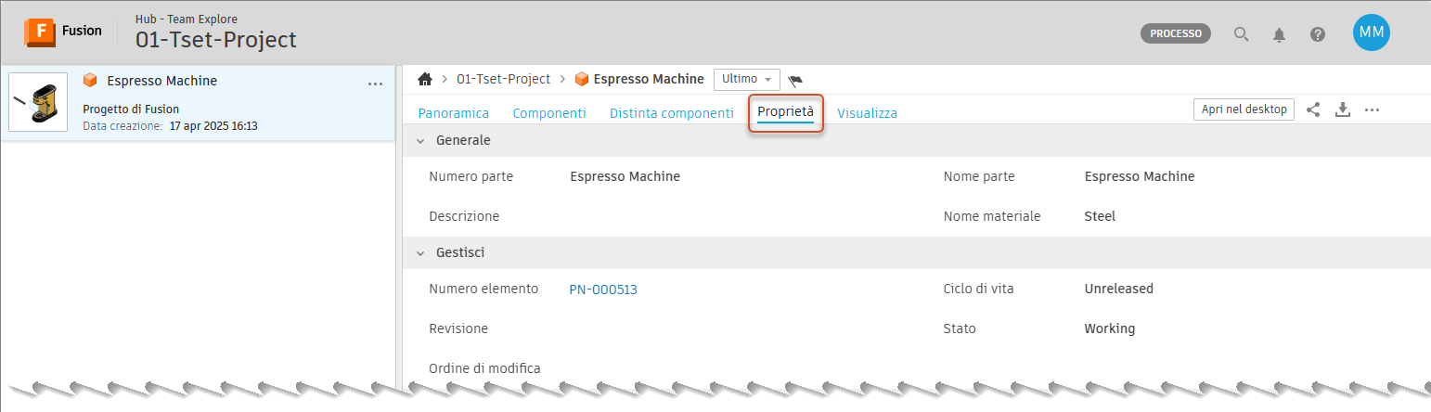Image resolution: width=1431 pixels, height=412 pixels.
Task: Click the PROCESSO badge button
Action: pos(1176,33)
